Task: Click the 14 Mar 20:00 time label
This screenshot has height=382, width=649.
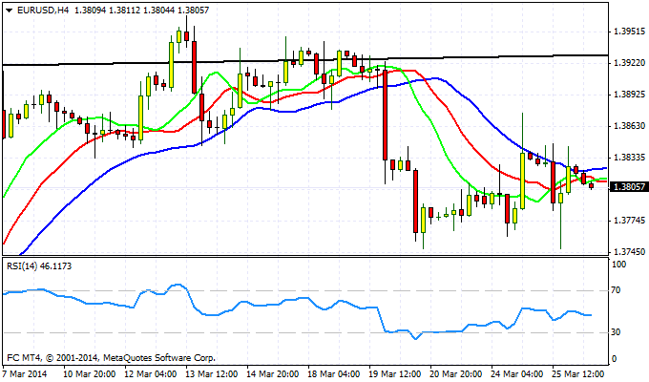Action: pos(273,374)
